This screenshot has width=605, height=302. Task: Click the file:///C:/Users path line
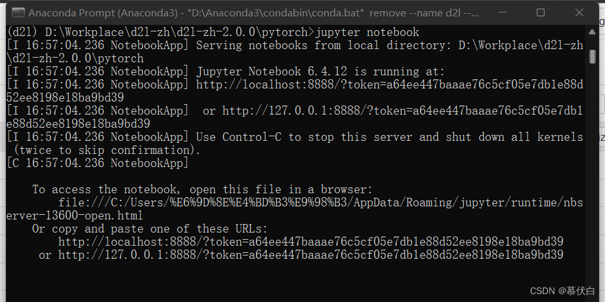click(x=321, y=202)
